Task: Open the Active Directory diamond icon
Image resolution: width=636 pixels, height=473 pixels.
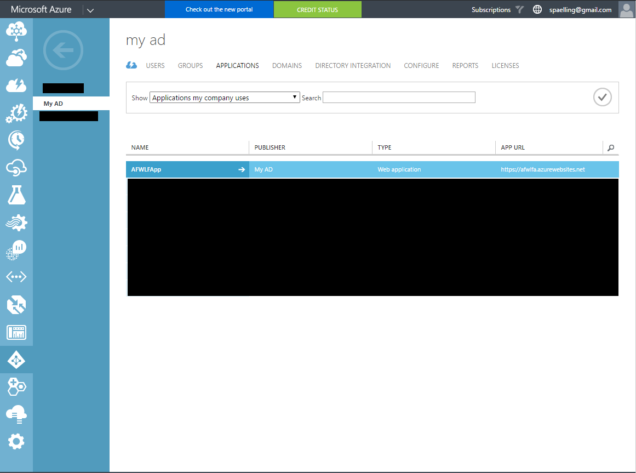Action: tap(16, 360)
